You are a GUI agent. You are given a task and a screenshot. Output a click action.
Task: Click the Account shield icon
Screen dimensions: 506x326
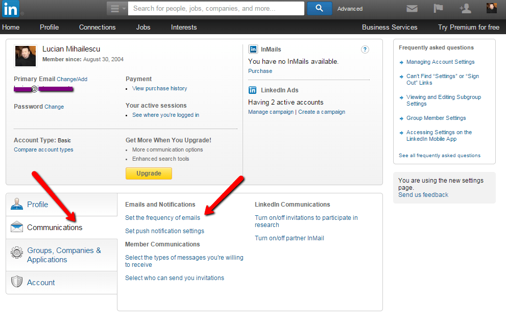pos(17,282)
